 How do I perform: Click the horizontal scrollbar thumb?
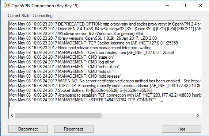[58, 115]
